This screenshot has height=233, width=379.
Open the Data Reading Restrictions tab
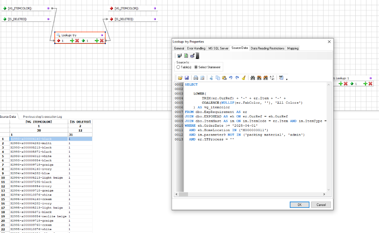click(268, 49)
